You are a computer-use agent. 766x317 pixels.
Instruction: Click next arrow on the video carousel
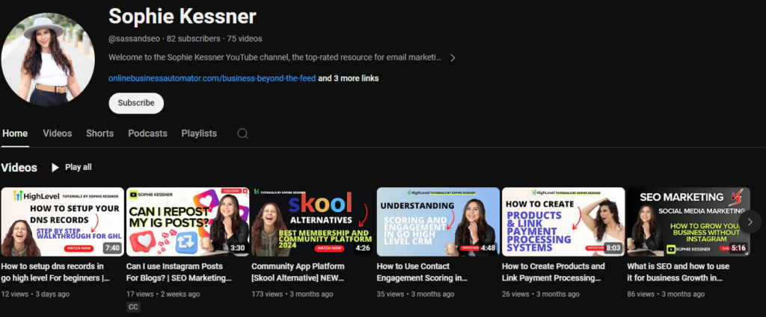pyautogui.click(x=750, y=222)
